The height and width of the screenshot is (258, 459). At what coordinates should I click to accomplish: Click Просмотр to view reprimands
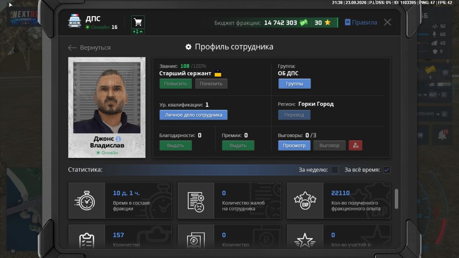tap(294, 146)
